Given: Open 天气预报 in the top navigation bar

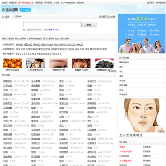Looking at the screenshot, I should point(48,3).
